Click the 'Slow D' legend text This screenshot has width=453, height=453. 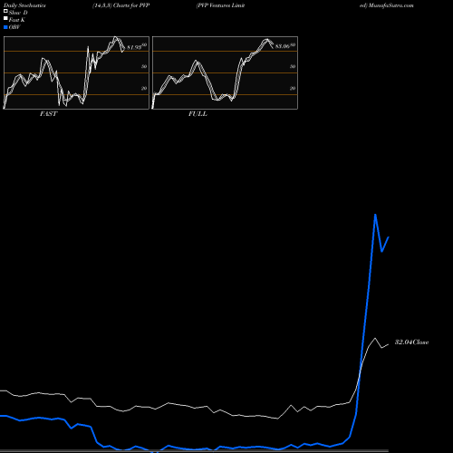18,13
